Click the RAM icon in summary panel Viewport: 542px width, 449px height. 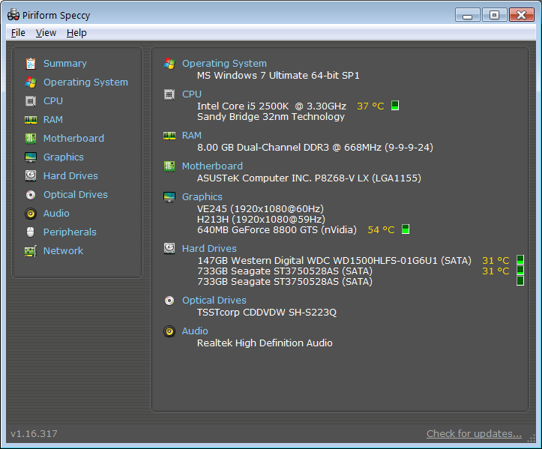pyautogui.click(x=169, y=136)
